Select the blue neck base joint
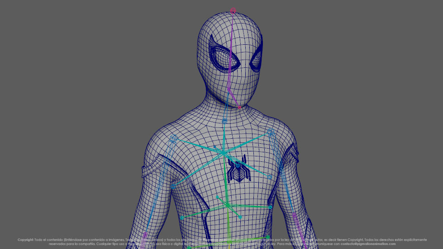This screenshot has width=443, height=249. [225, 121]
